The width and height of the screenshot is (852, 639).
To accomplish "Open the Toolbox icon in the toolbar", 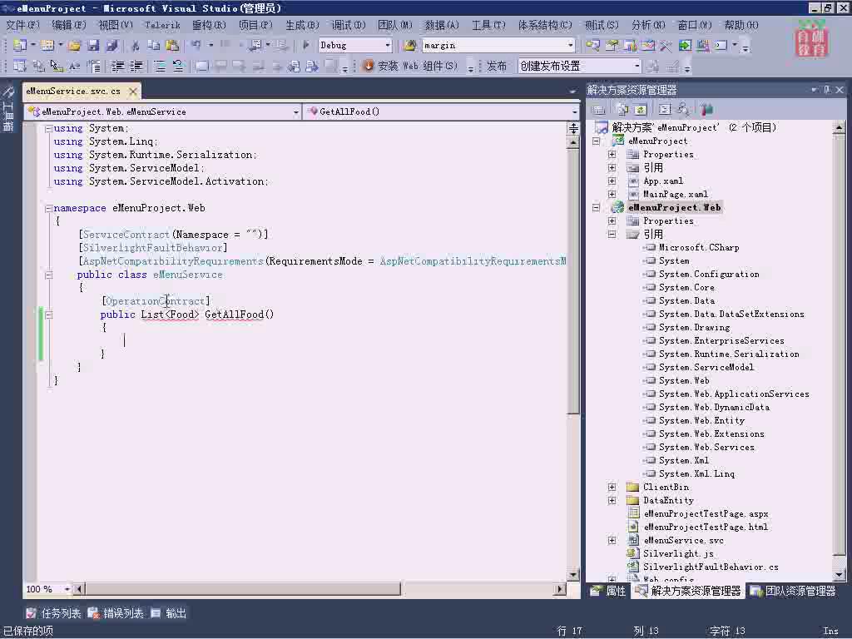I will 666,45.
